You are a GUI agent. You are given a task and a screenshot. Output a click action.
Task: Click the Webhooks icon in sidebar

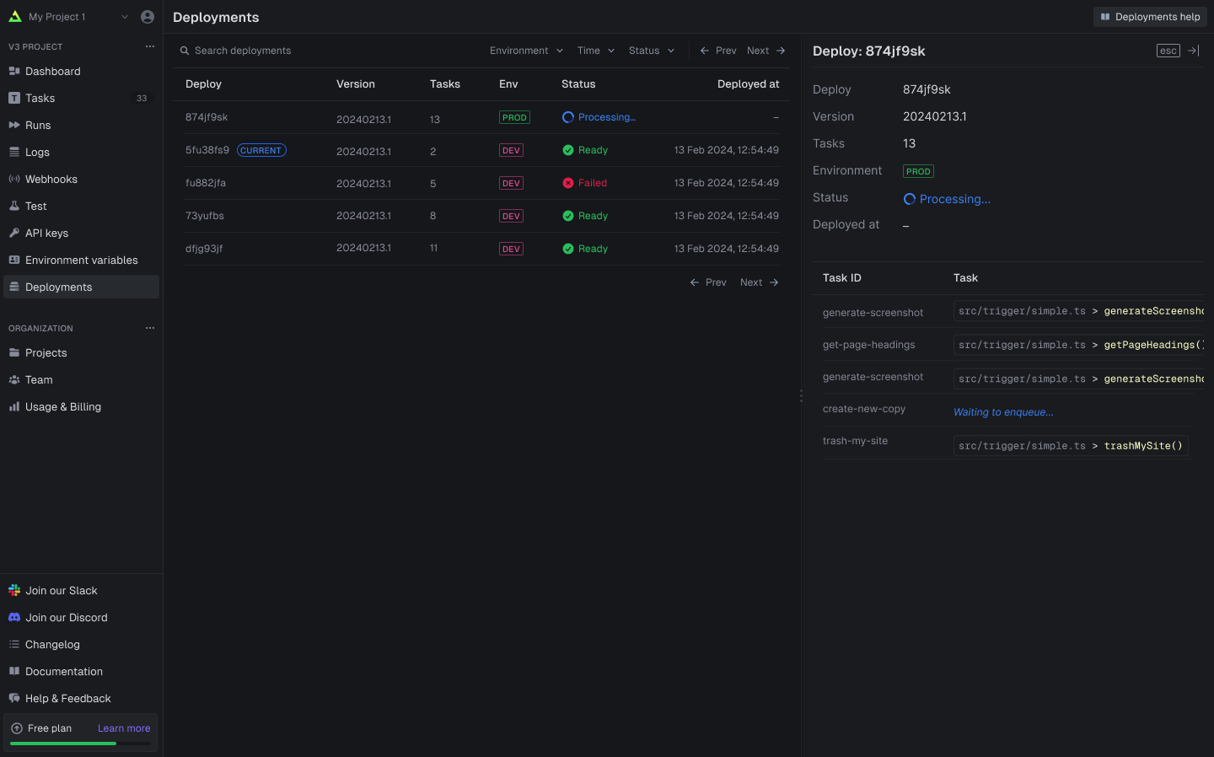pos(14,180)
